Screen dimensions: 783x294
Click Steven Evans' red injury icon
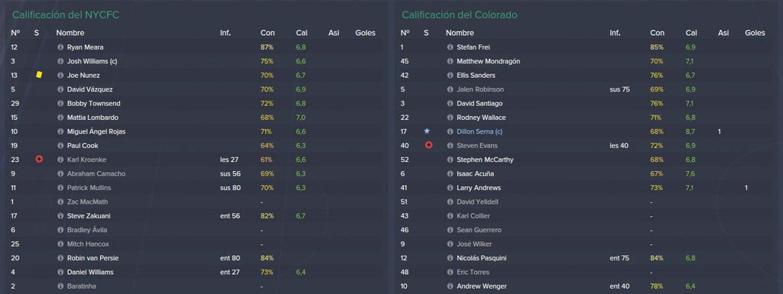click(x=428, y=146)
